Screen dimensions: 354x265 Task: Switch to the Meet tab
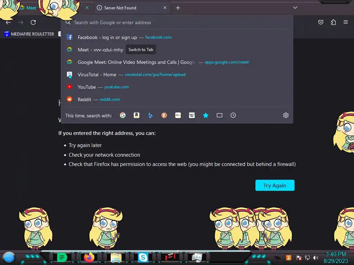(31, 8)
